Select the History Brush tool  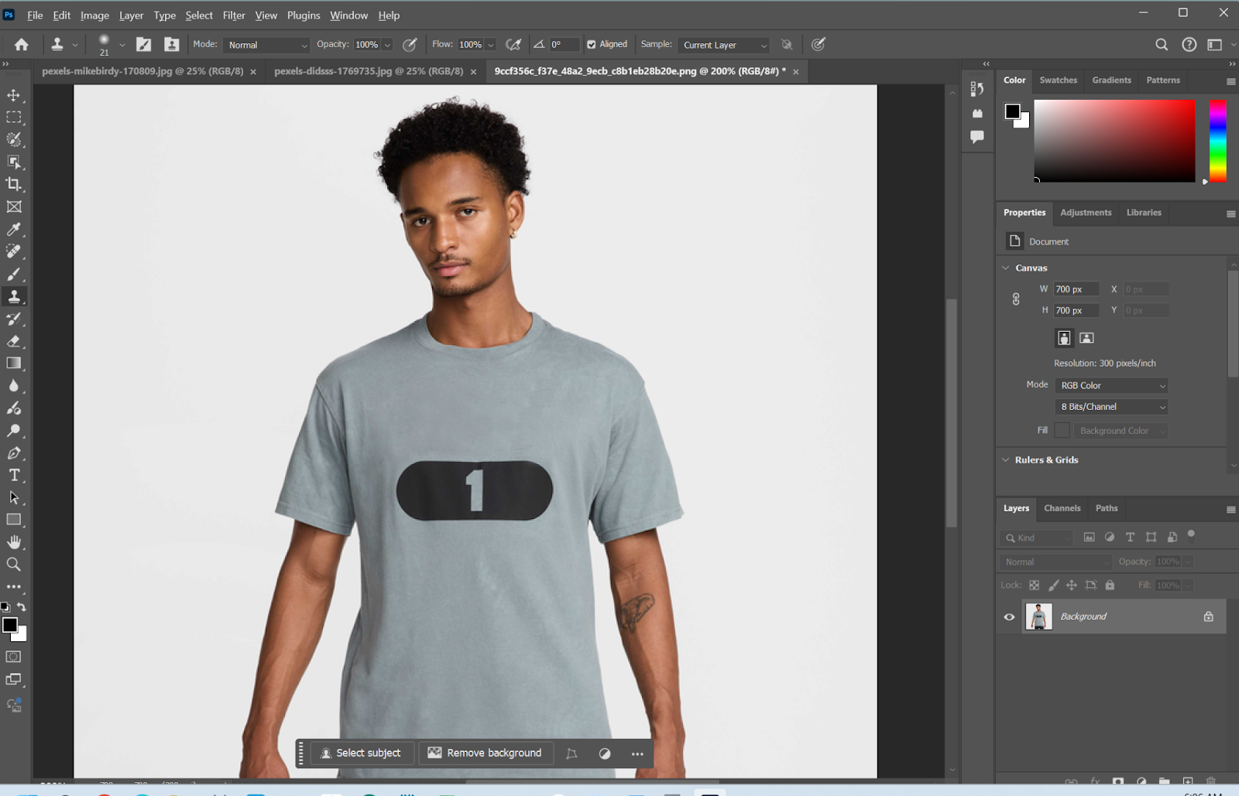pyautogui.click(x=14, y=319)
